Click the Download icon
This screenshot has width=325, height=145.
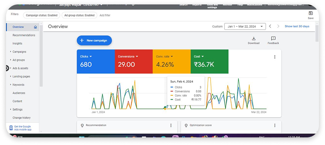click(254, 39)
